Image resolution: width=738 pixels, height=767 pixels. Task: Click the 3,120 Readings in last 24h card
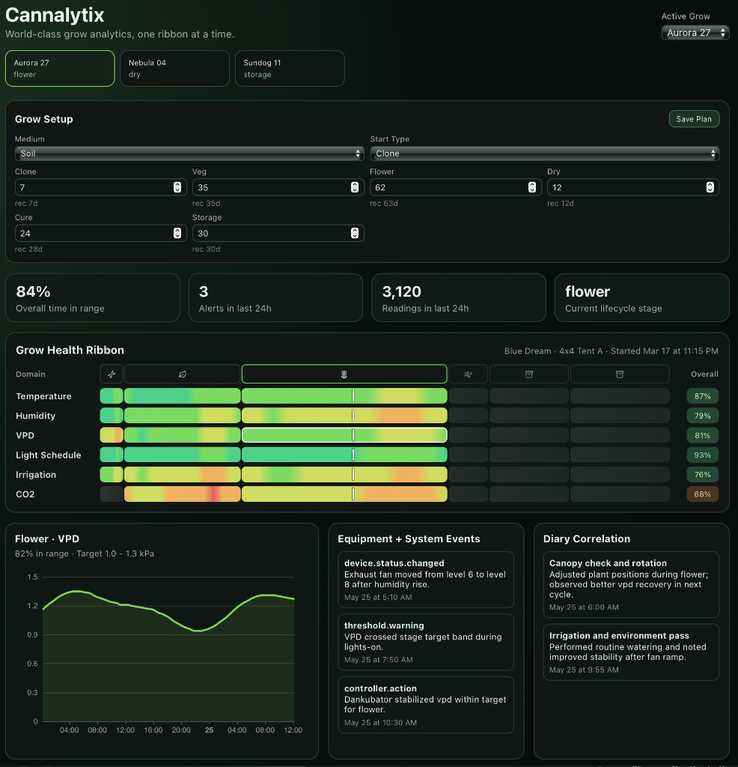(x=459, y=297)
